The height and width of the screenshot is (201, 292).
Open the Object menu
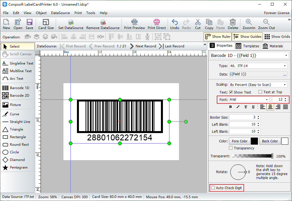[41, 13]
